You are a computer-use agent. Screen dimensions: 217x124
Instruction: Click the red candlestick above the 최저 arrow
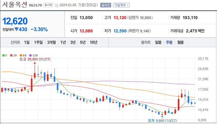(162, 114)
